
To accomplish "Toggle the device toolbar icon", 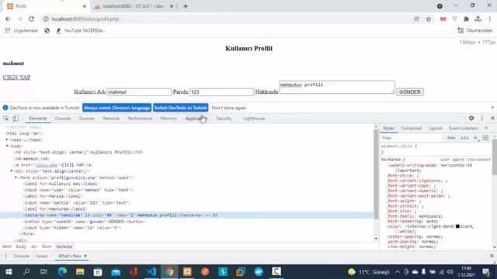I will [16, 119].
